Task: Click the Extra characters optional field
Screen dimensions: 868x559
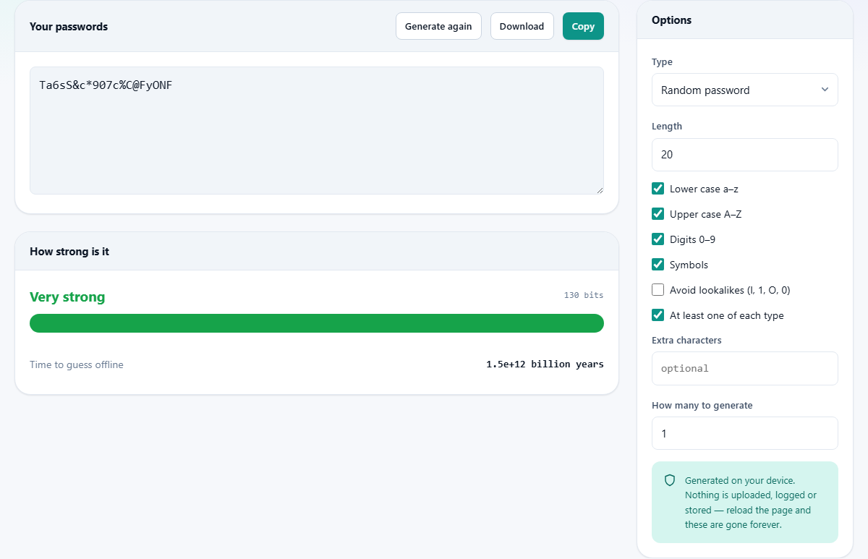Action: [745, 368]
